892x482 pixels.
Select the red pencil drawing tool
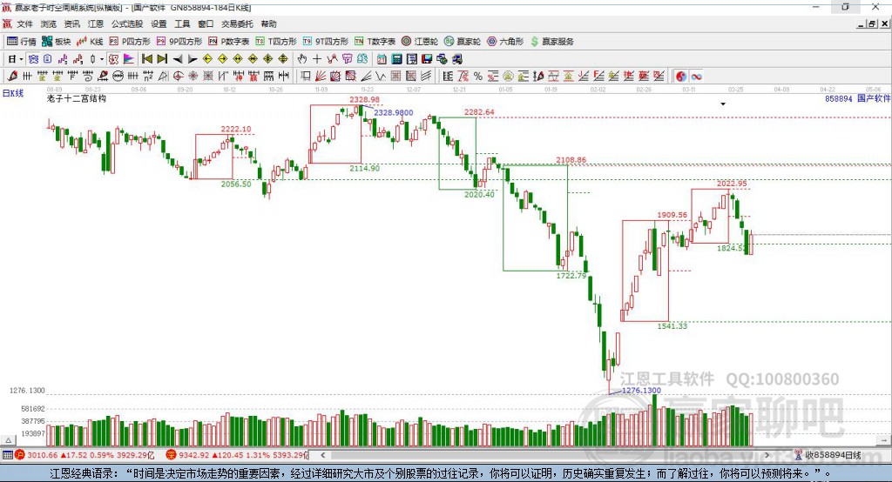point(12,77)
